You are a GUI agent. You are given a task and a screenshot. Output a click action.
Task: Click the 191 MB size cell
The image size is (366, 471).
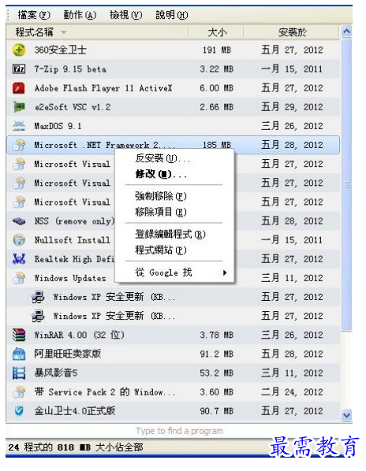(x=217, y=50)
